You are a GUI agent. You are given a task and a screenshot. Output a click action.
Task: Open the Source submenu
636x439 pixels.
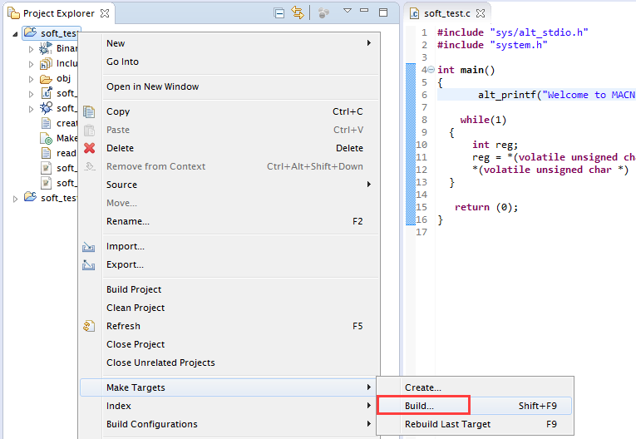pos(229,185)
